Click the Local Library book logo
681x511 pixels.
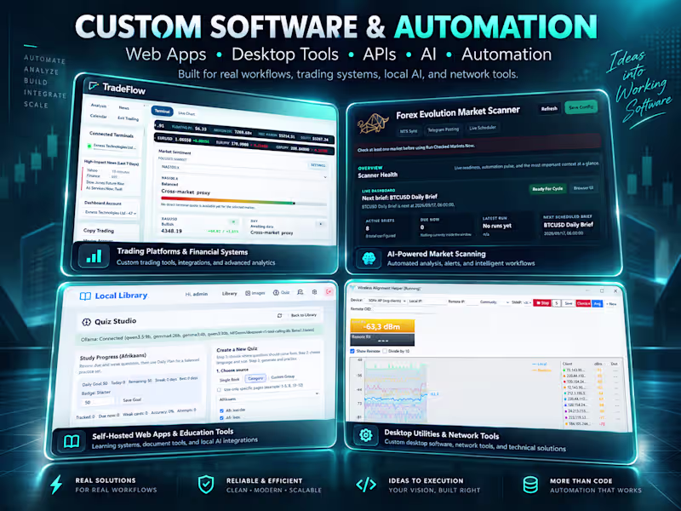[85, 296]
